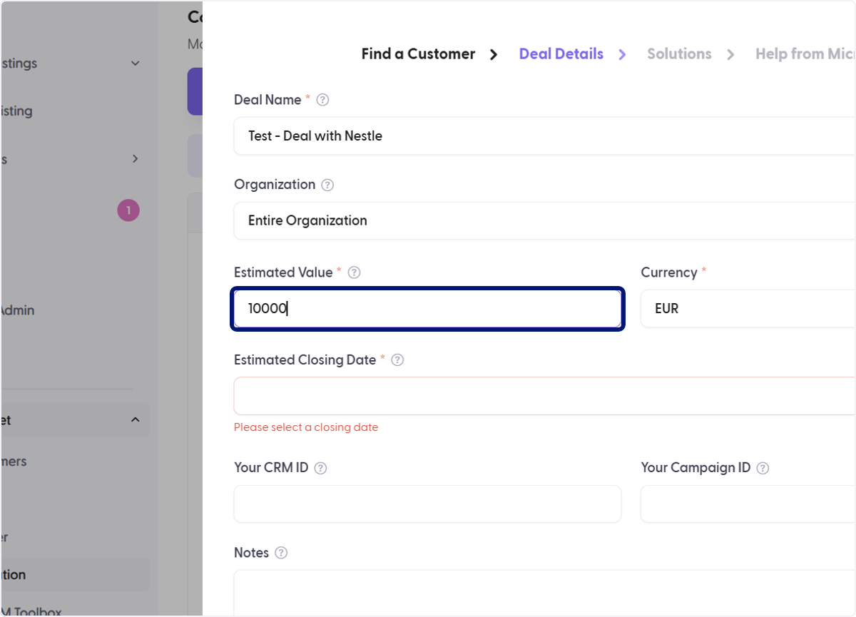This screenshot has width=856, height=617.
Task: Show the Estimated Closing Date help icon
Action: pos(398,360)
